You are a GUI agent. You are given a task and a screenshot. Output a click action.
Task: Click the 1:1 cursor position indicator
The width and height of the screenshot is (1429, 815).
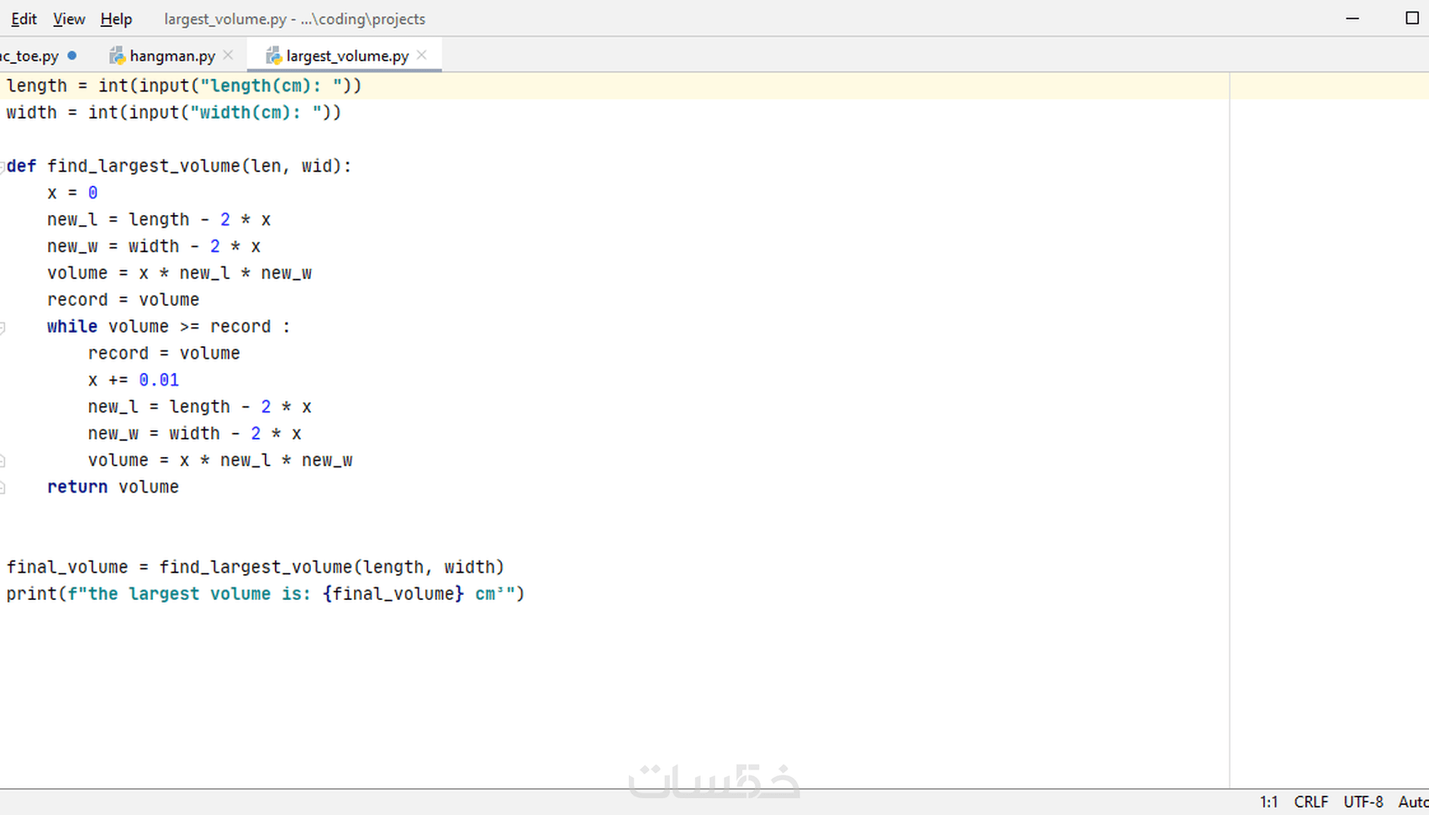1268,802
